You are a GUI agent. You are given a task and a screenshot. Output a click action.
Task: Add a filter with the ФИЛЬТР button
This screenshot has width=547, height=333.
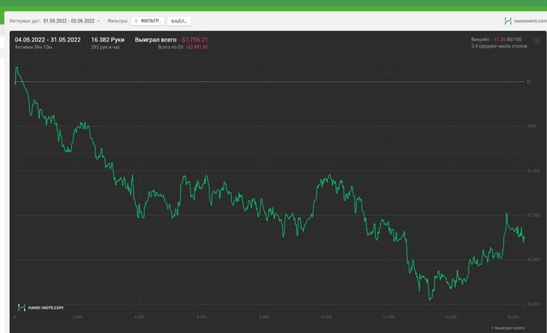pyautogui.click(x=148, y=21)
